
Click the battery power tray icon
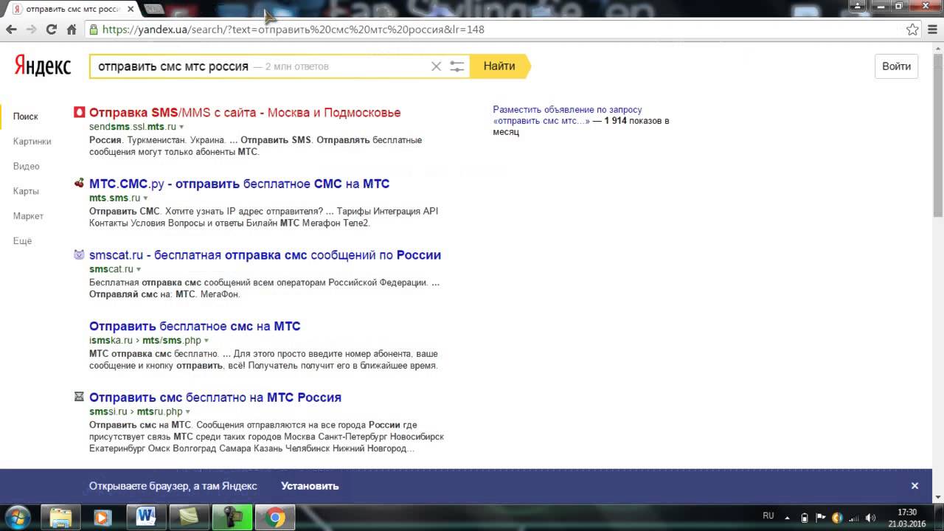[805, 518]
